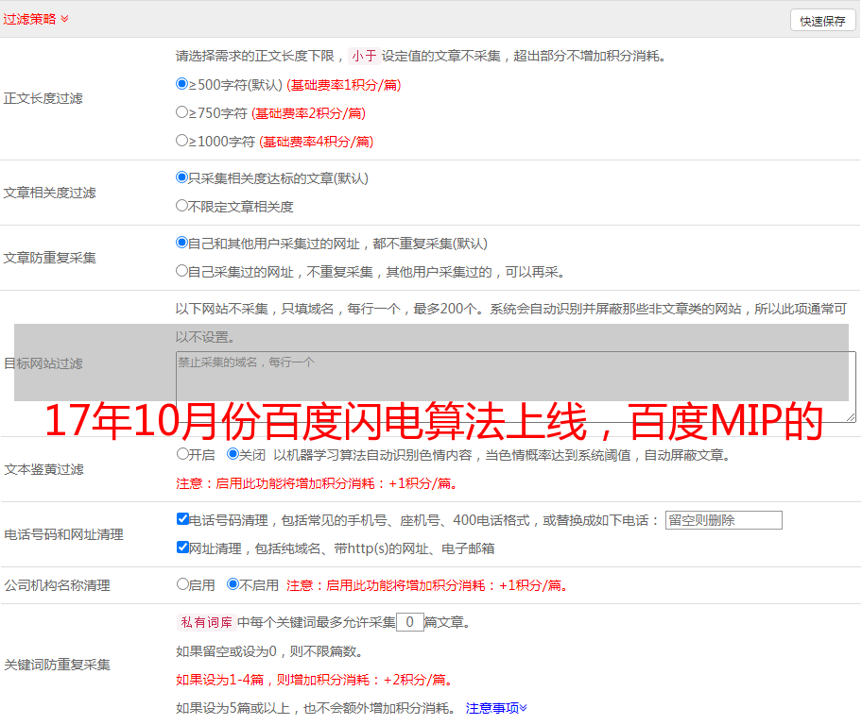Viewport: 862px width, 725px height.
Task: Select the ≥750字符 length option
Action: click(x=182, y=112)
